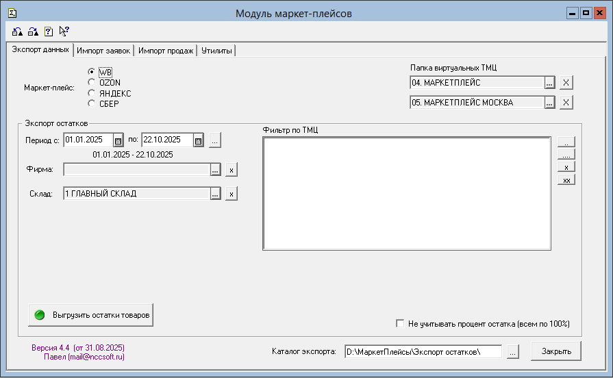
Task: Click the first restore-settings toolbar icon
Action: coord(17,32)
